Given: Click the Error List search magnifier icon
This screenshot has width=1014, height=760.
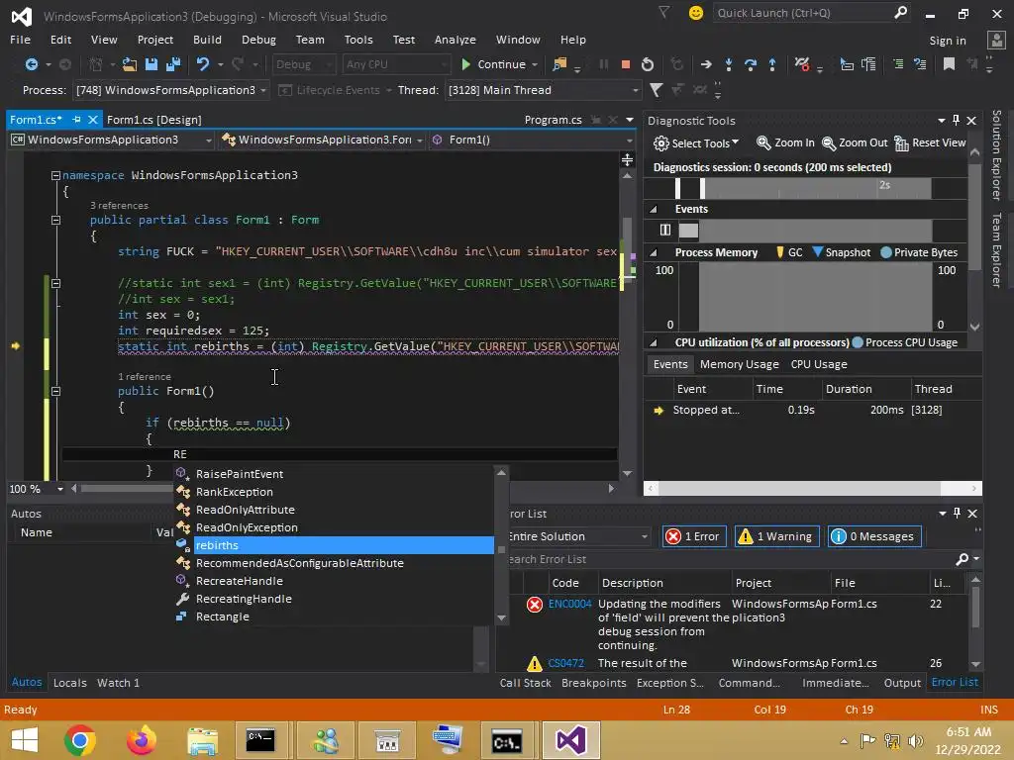Looking at the screenshot, I should click(x=963, y=559).
